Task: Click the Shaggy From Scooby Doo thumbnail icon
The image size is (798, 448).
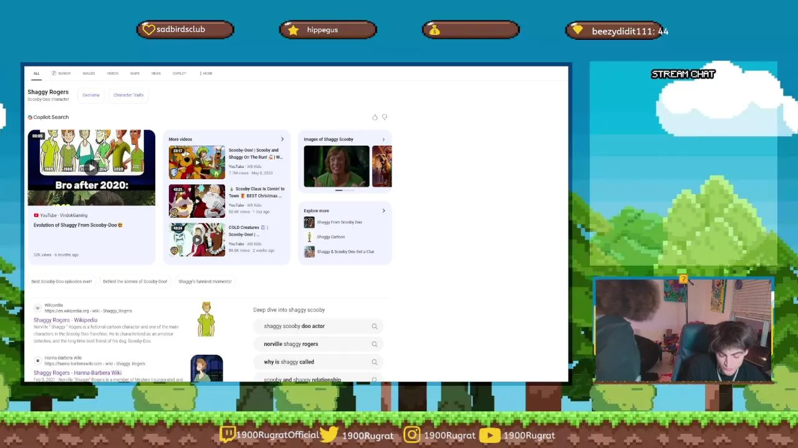Action: (x=309, y=222)
